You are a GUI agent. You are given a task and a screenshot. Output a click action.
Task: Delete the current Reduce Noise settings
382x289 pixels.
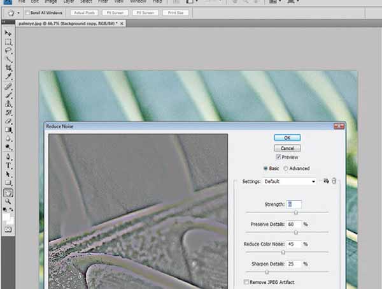point(334,181)
